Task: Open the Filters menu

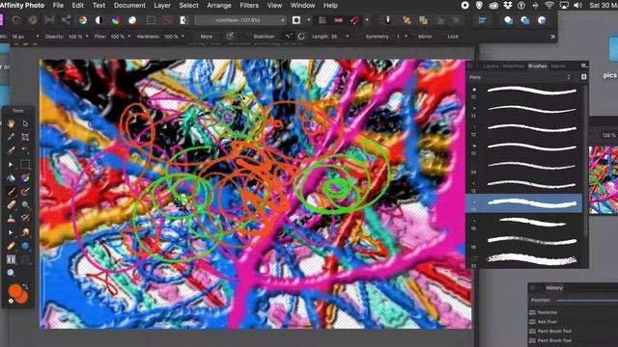Action: click(249, 6)
